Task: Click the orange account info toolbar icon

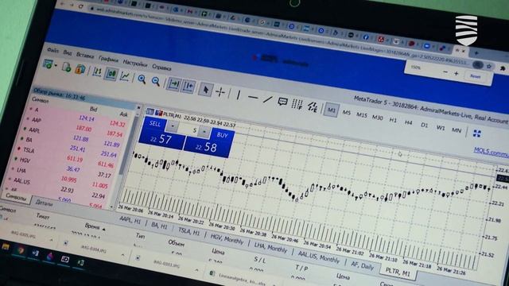Action: [80, 69]
